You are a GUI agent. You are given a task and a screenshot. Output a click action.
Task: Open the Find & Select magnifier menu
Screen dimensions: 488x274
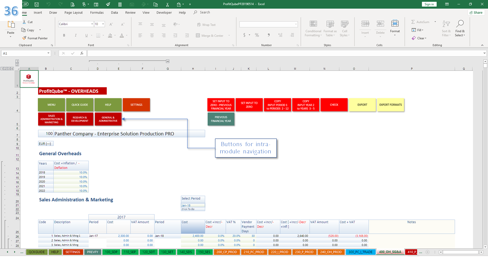460,29
